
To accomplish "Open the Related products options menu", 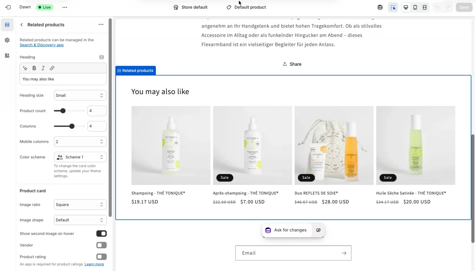I will [101, 25].
